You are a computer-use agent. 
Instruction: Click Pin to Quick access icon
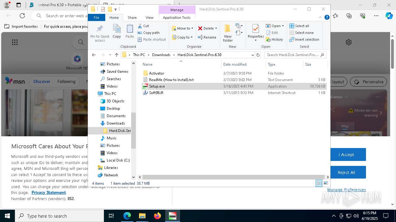click(x=100, y=33)
